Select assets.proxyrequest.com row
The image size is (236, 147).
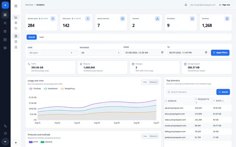coord(198,126)
